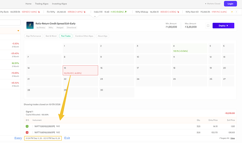Click the Nifty tag under algo title
This screenshot has width=242, height=143.
[51, 28]
